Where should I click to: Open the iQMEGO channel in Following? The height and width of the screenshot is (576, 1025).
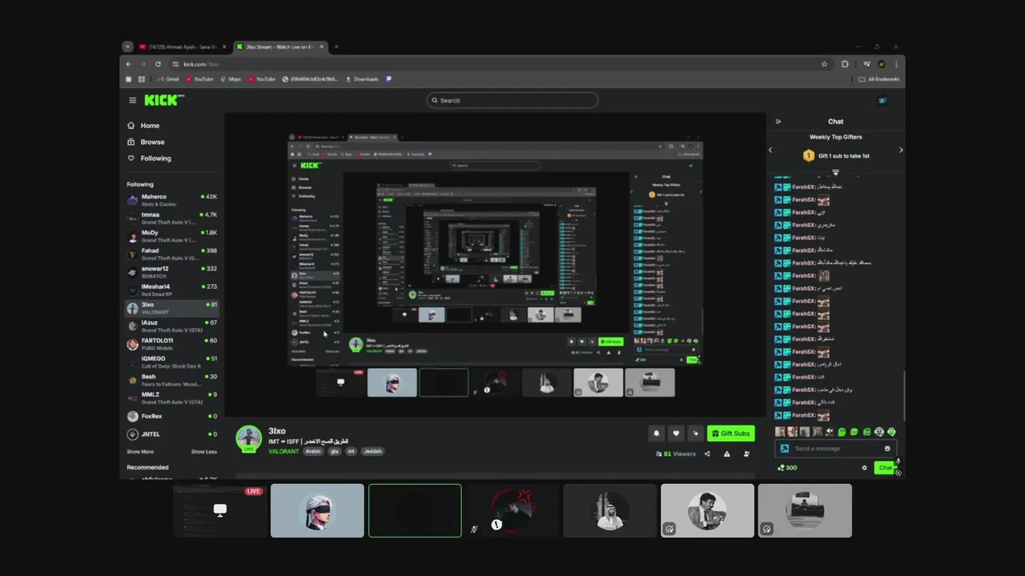pos(172,362)
